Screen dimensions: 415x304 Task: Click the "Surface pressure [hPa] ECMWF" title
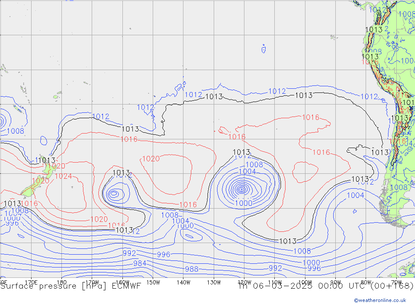(x=71, y=286)
